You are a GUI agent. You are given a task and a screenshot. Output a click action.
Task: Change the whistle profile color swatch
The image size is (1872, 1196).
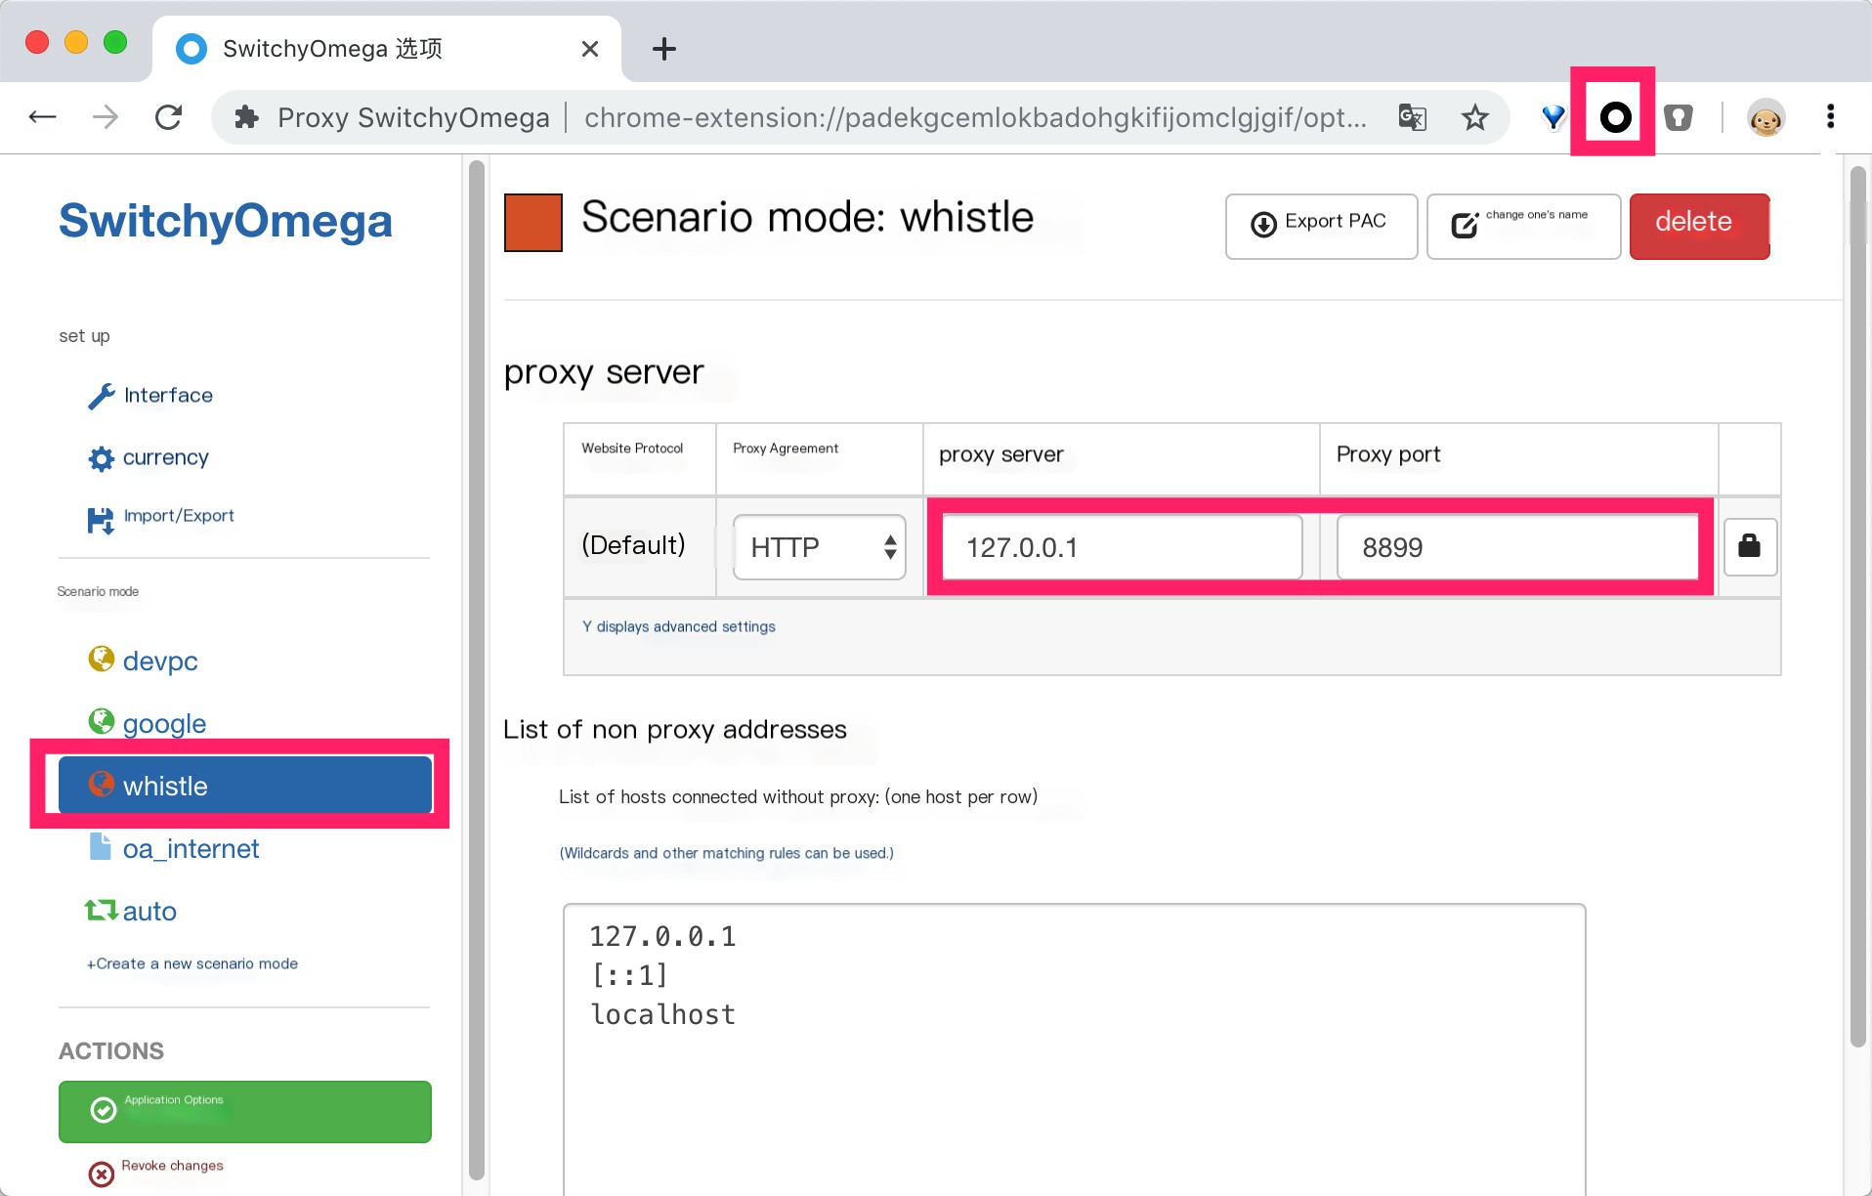[x=532, y=223]
